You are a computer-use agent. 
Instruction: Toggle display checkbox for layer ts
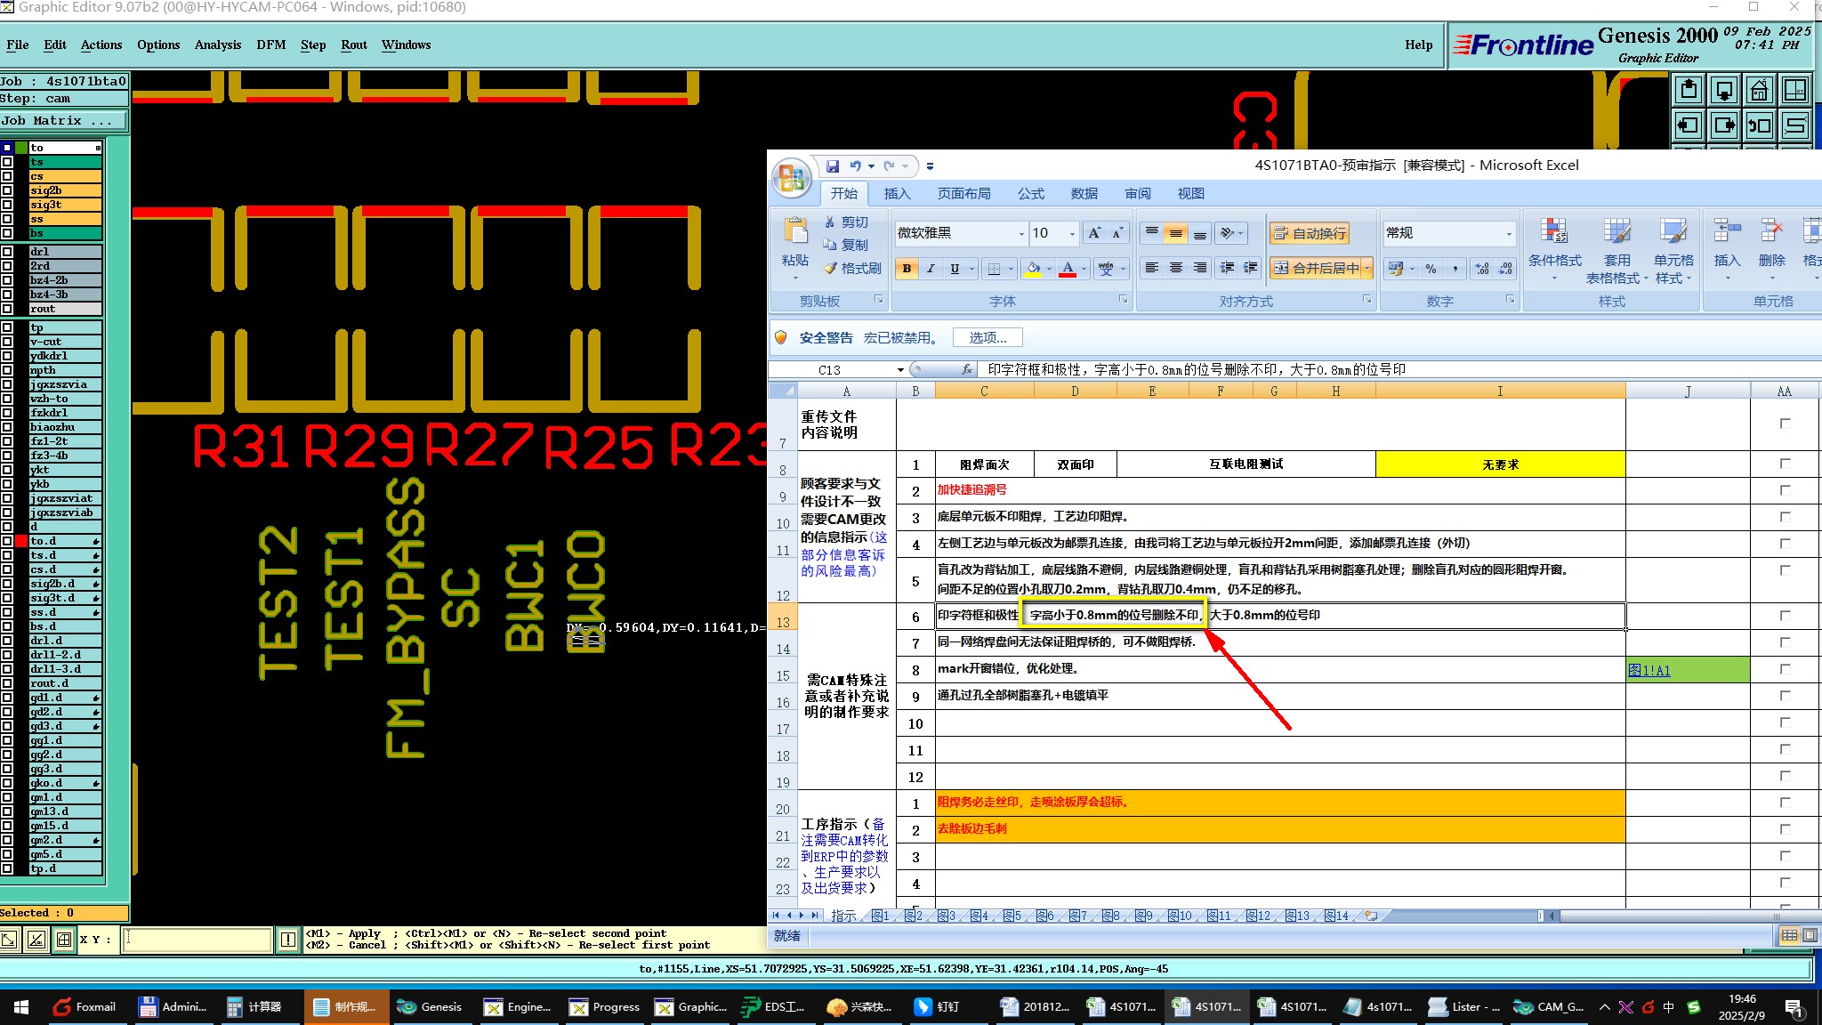[8, 162]
